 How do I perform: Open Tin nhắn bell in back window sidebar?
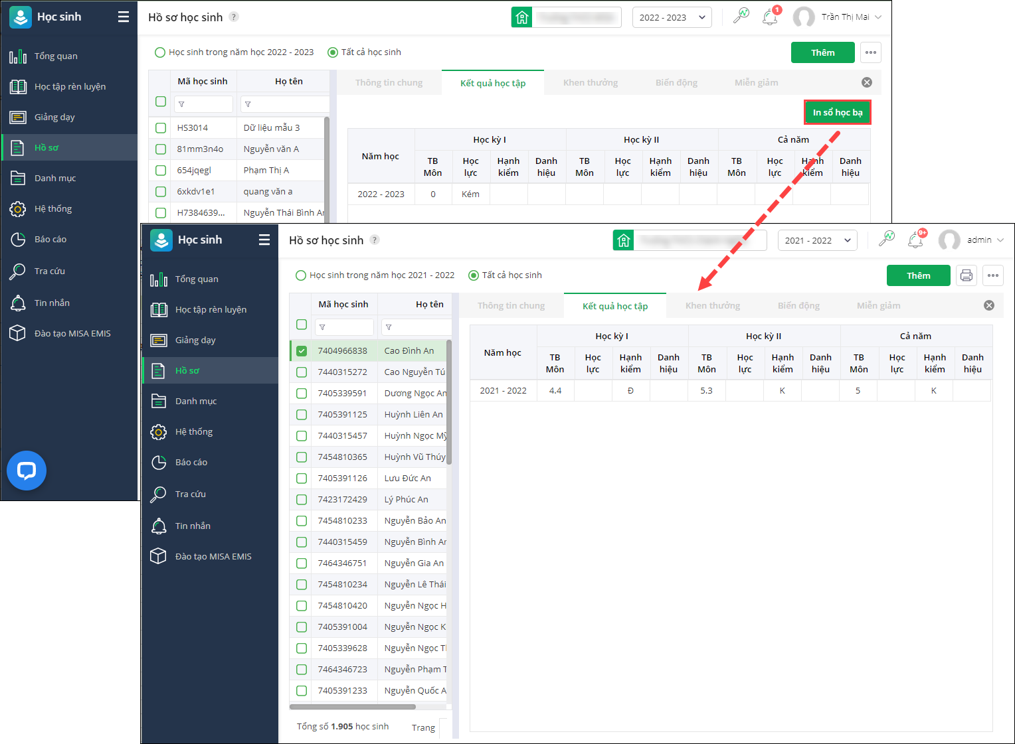point(18,303)
